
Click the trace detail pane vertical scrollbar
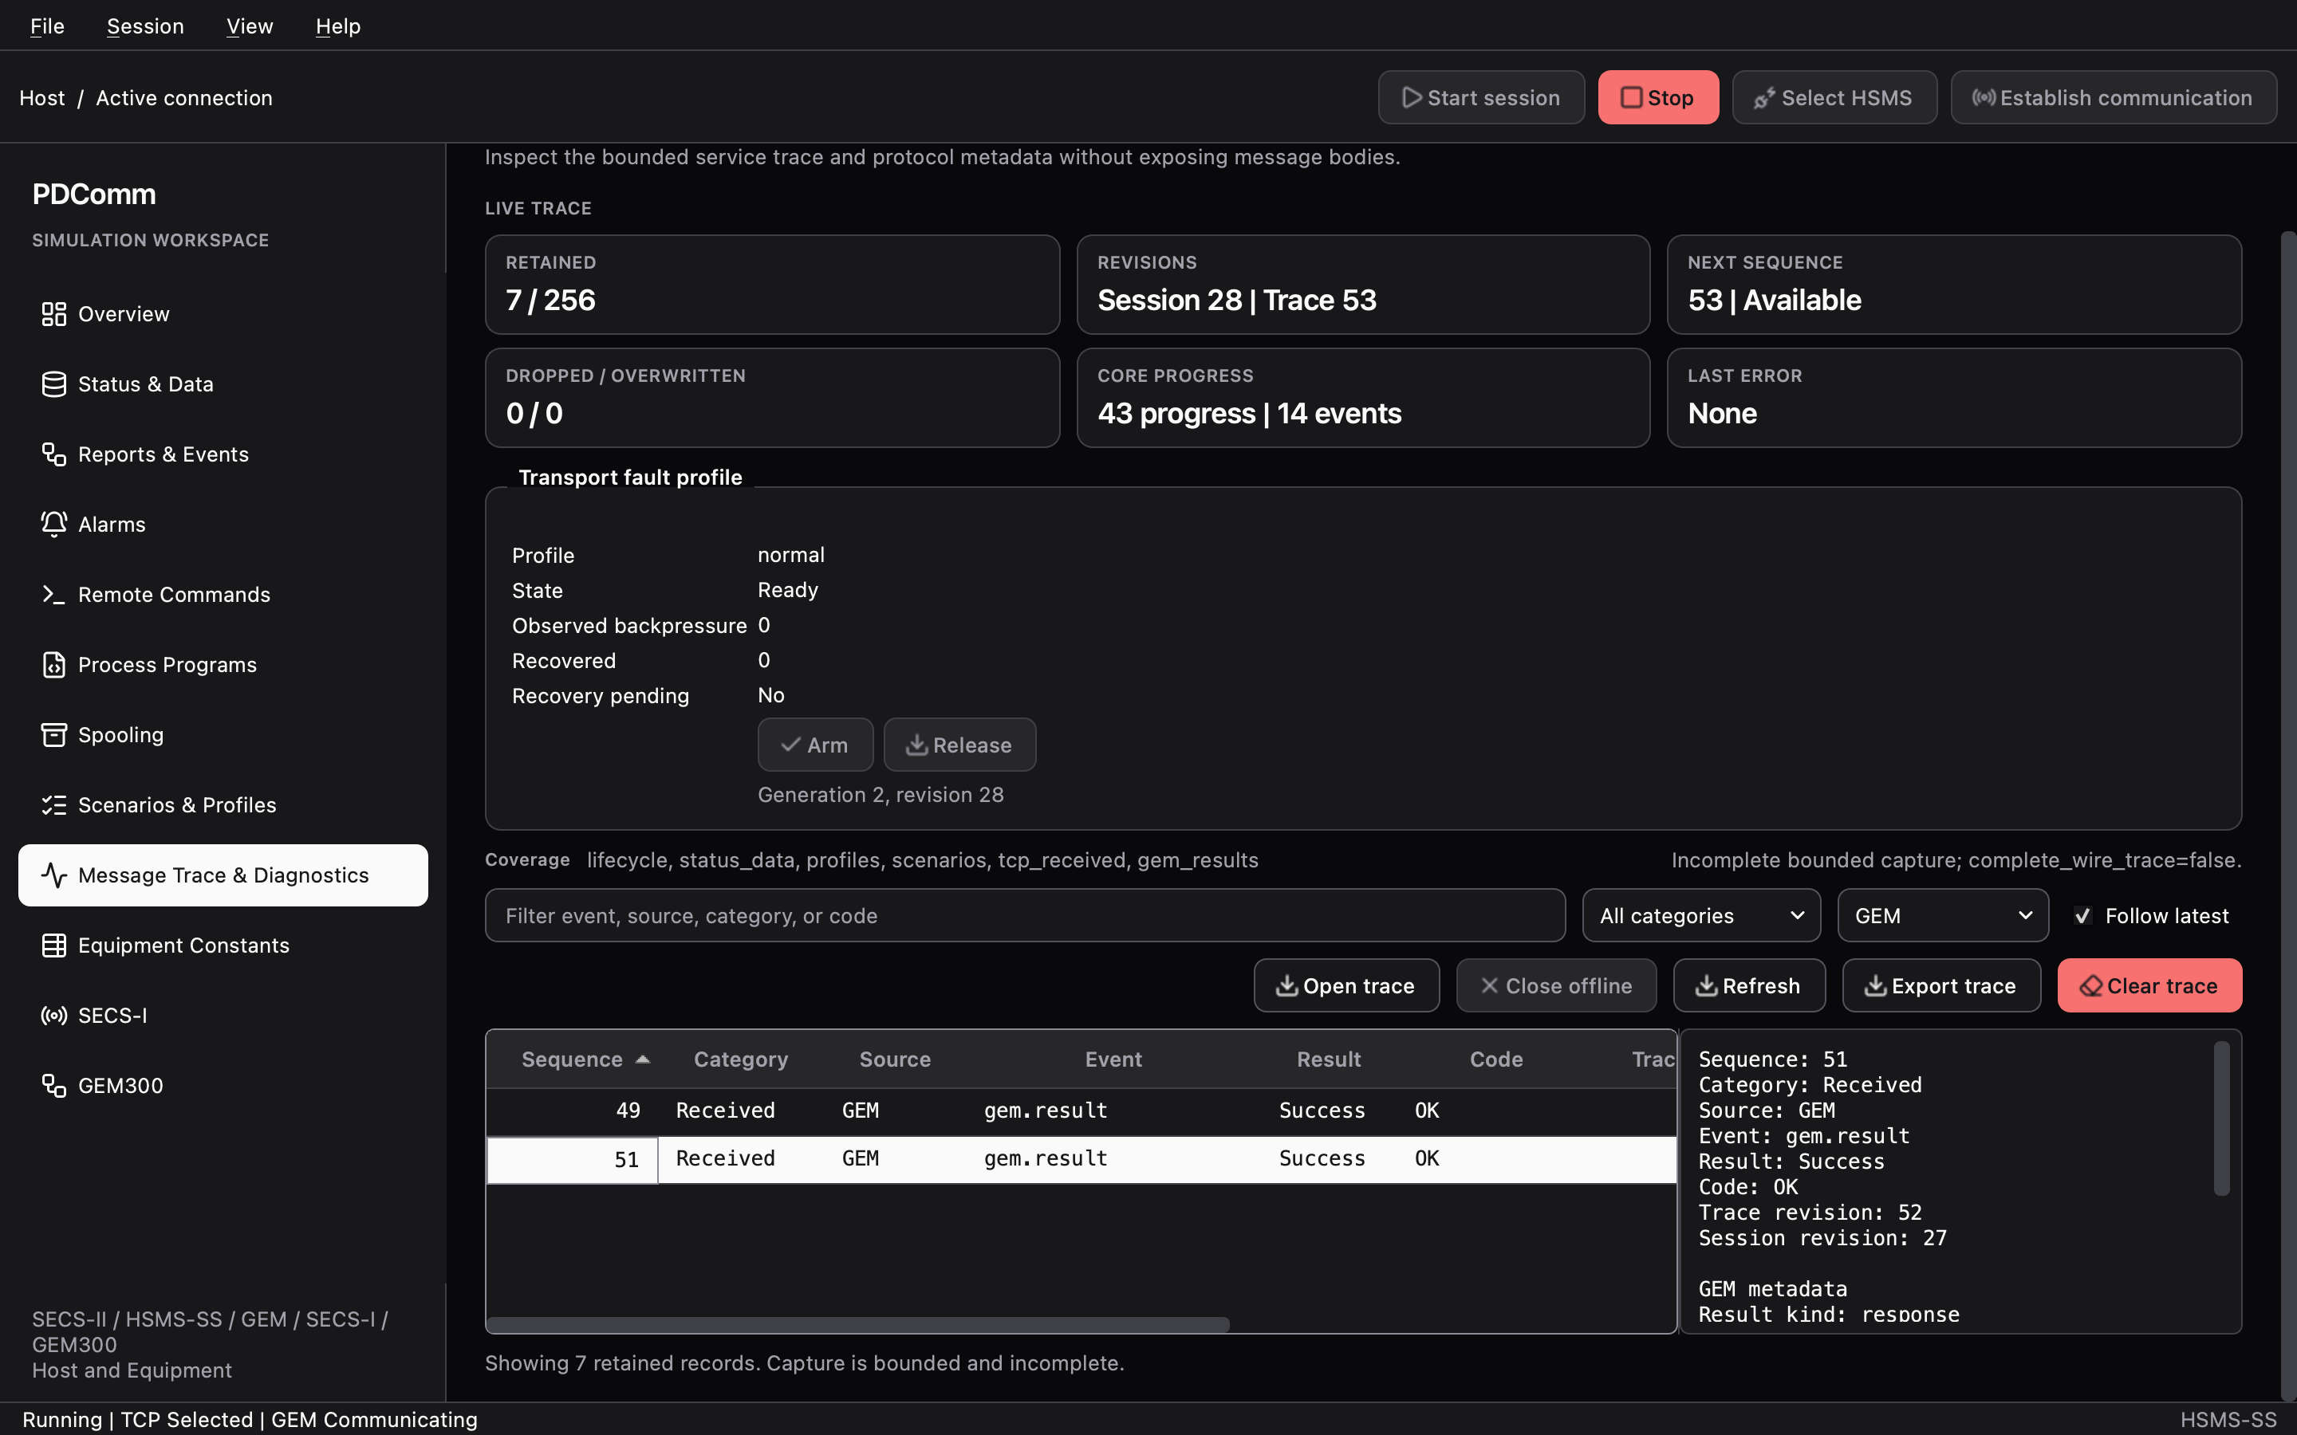click(2221, 1118)
